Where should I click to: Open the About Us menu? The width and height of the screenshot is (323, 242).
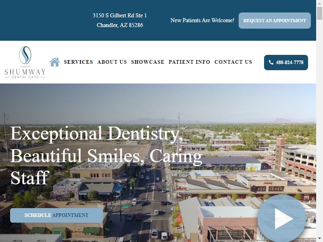click(112, 62)
